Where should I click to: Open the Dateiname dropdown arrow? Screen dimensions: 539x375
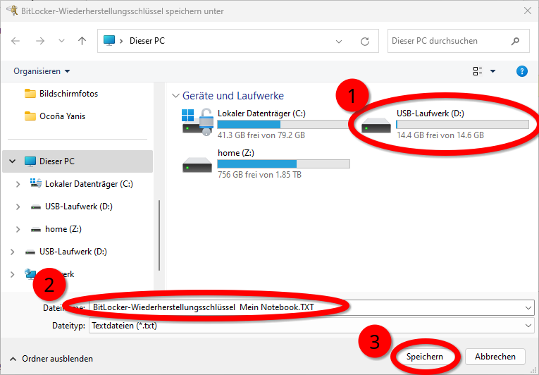tap(528, 307)
